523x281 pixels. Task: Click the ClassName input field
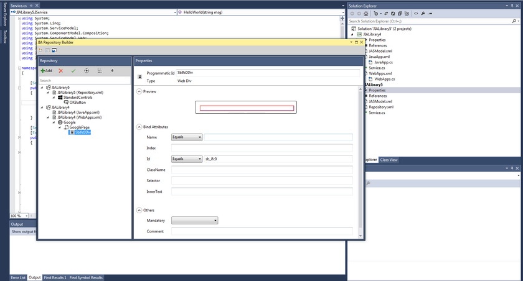tap(262, 170)
